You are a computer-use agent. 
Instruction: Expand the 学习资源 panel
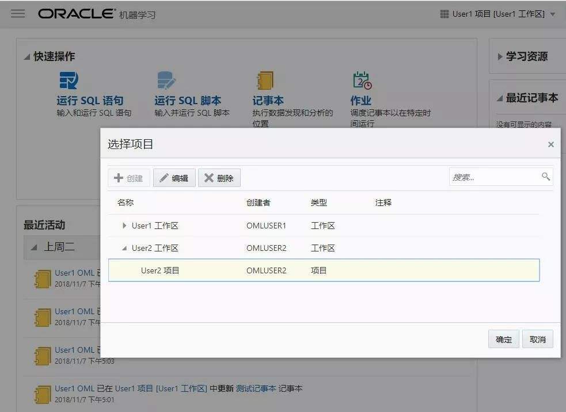[500, 56]
